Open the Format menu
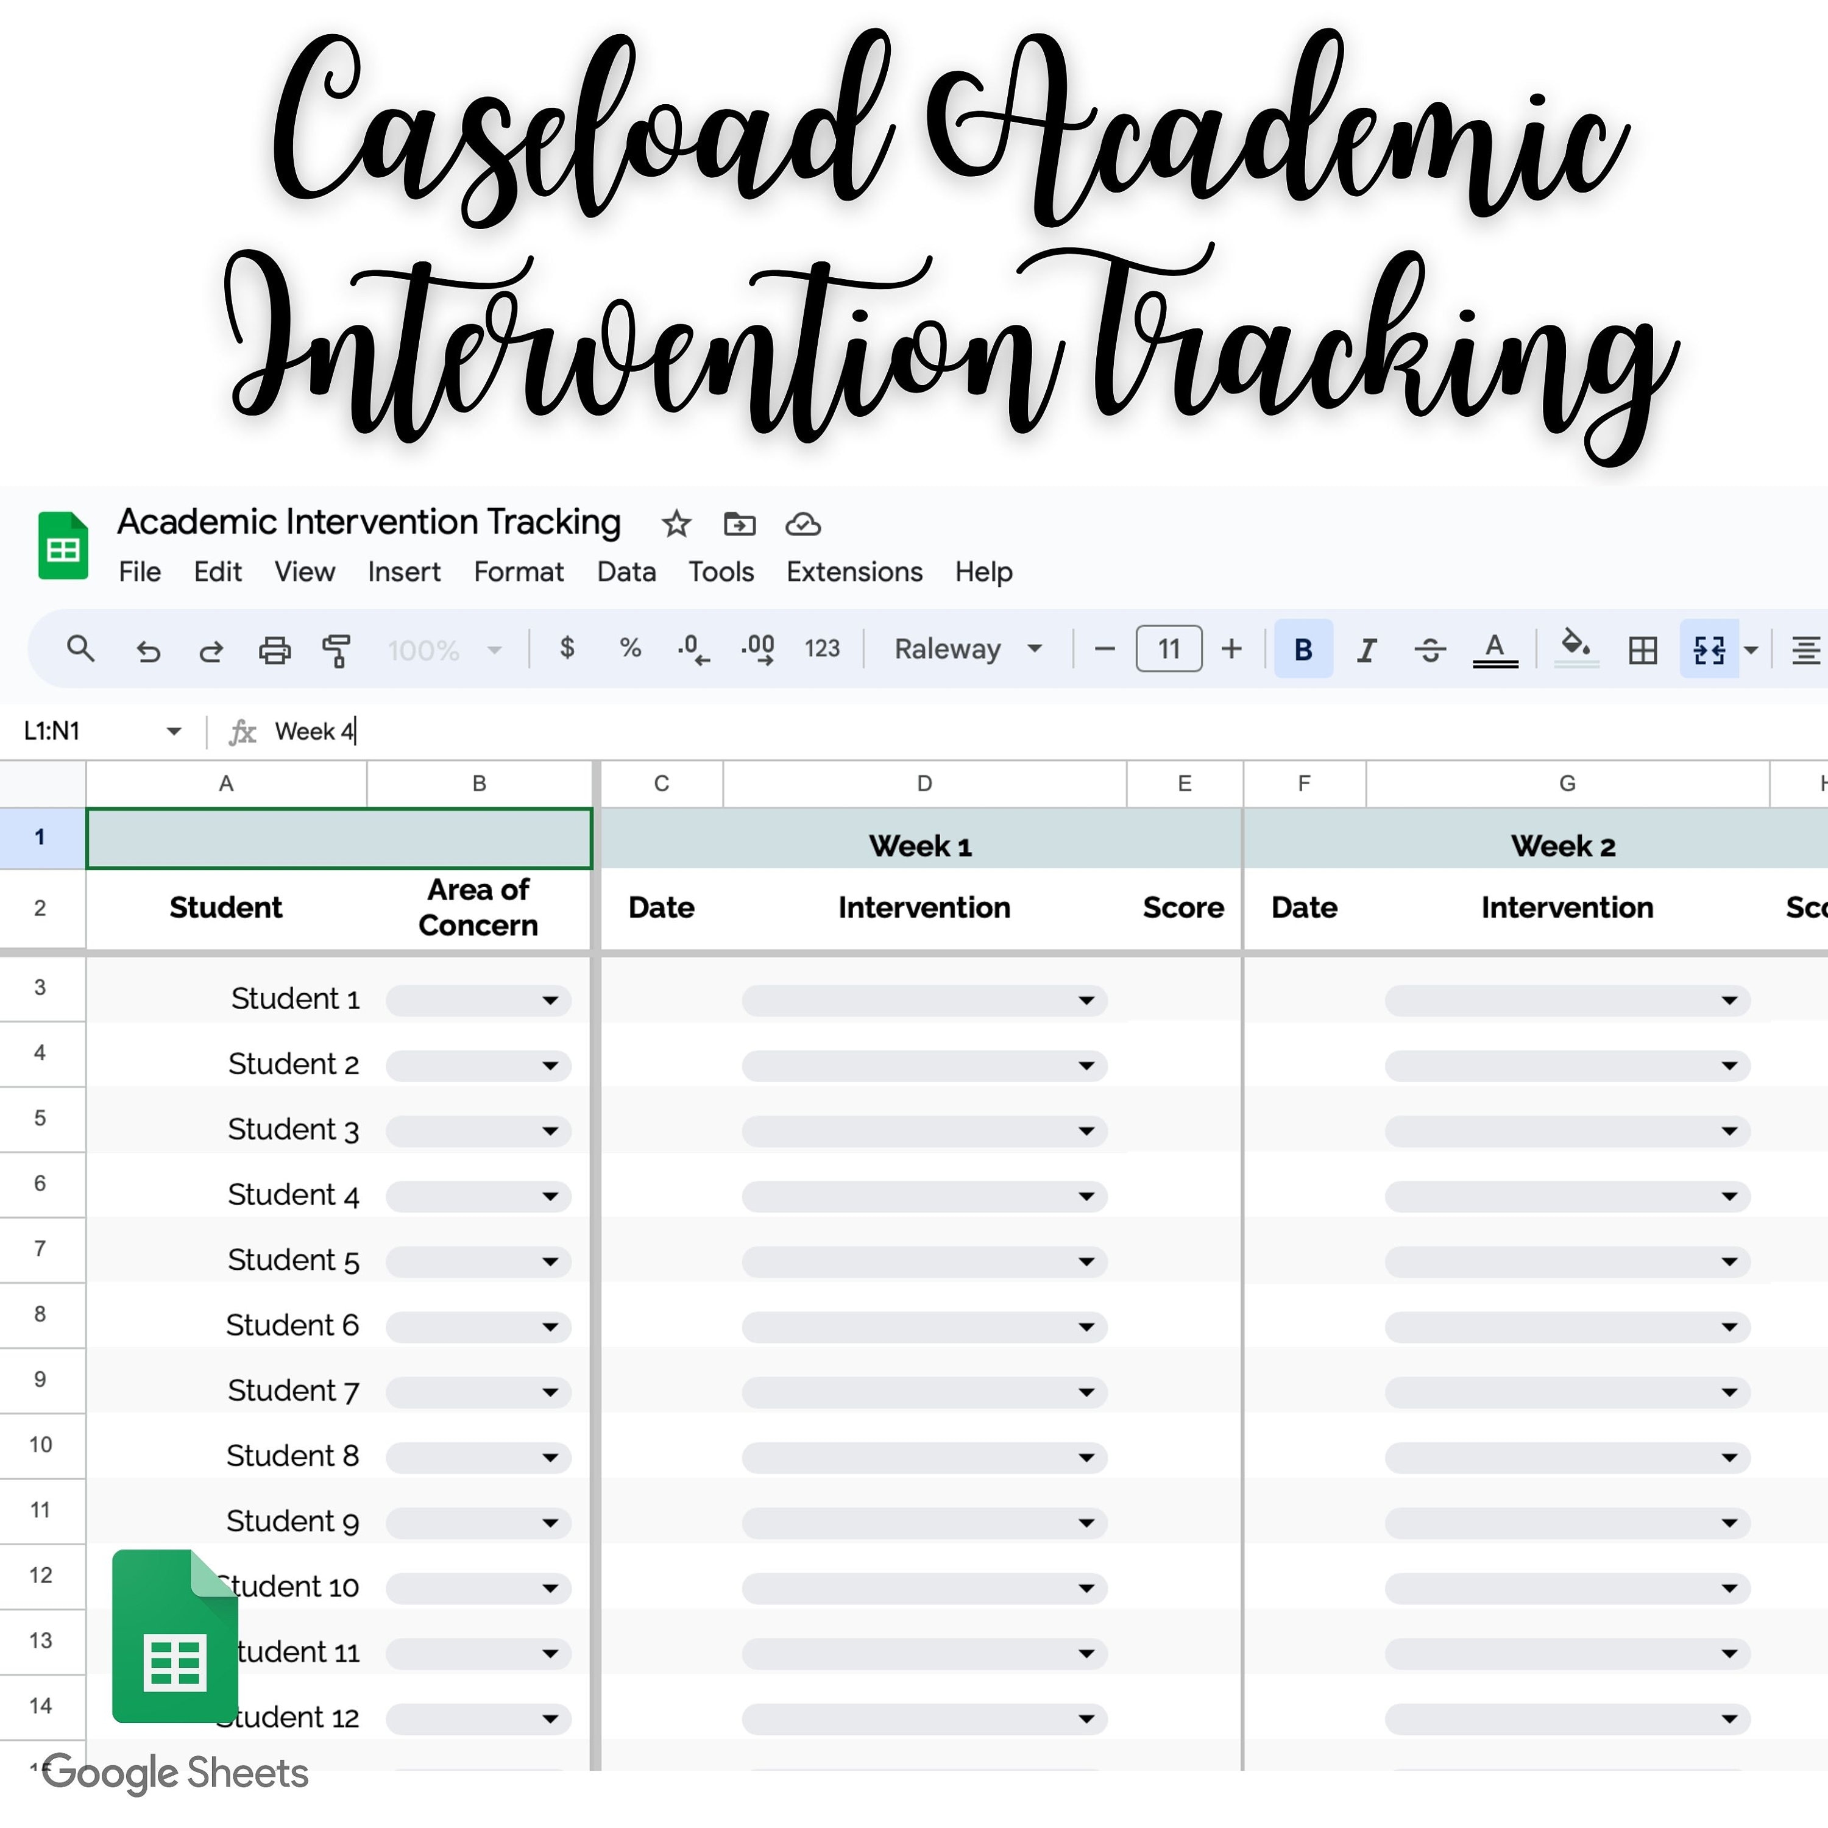Screen dimensions: 1828x1828 pyautogui.click(x=519, y=572)
